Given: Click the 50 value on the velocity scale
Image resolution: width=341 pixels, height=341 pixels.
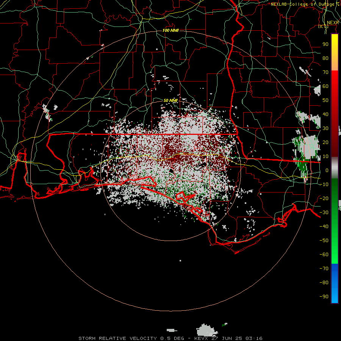Looking at the screenshot, I should click(x=325, y=100).
